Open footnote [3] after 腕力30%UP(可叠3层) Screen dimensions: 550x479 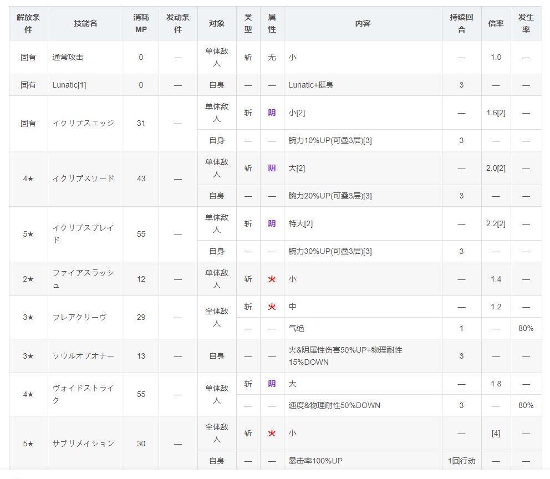pos(366,251)
